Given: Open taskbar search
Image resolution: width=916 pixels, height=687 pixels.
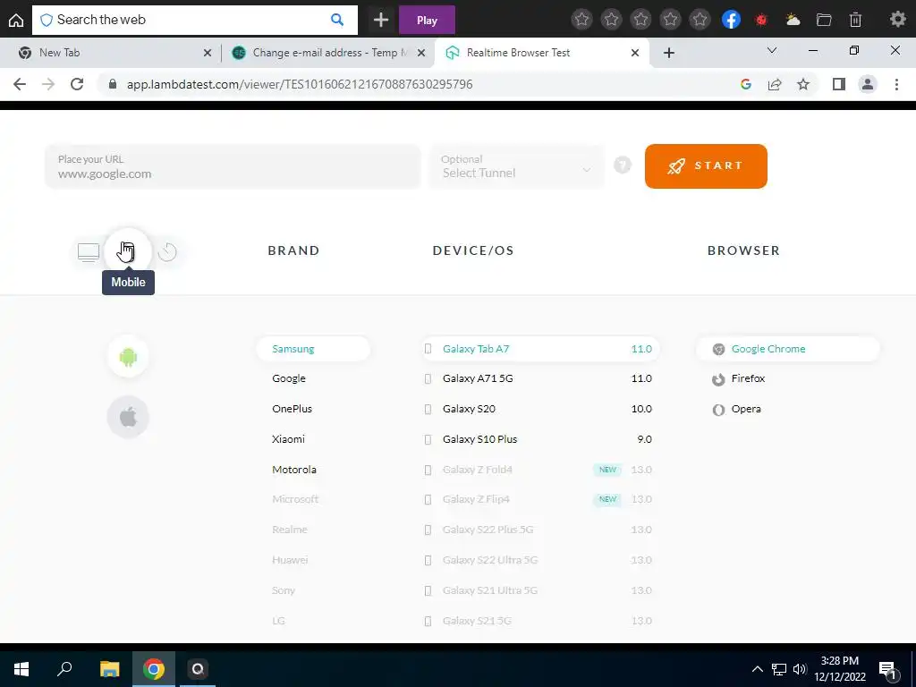Looking at the screenshot, I should tap(64, 669).
